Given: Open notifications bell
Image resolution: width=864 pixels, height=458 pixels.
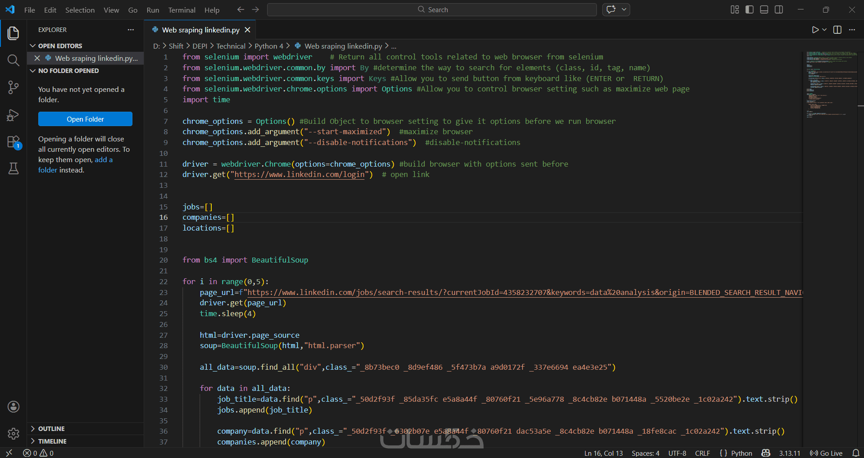Looking at the screenshot, I should pos(856,453).
